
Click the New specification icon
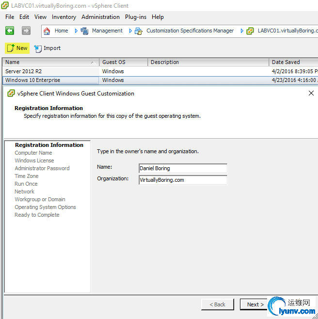tap(11, 48)
